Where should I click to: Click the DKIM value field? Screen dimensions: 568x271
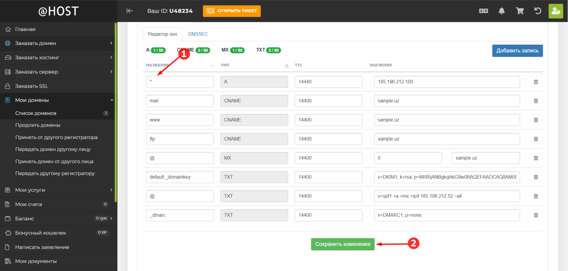447,177
